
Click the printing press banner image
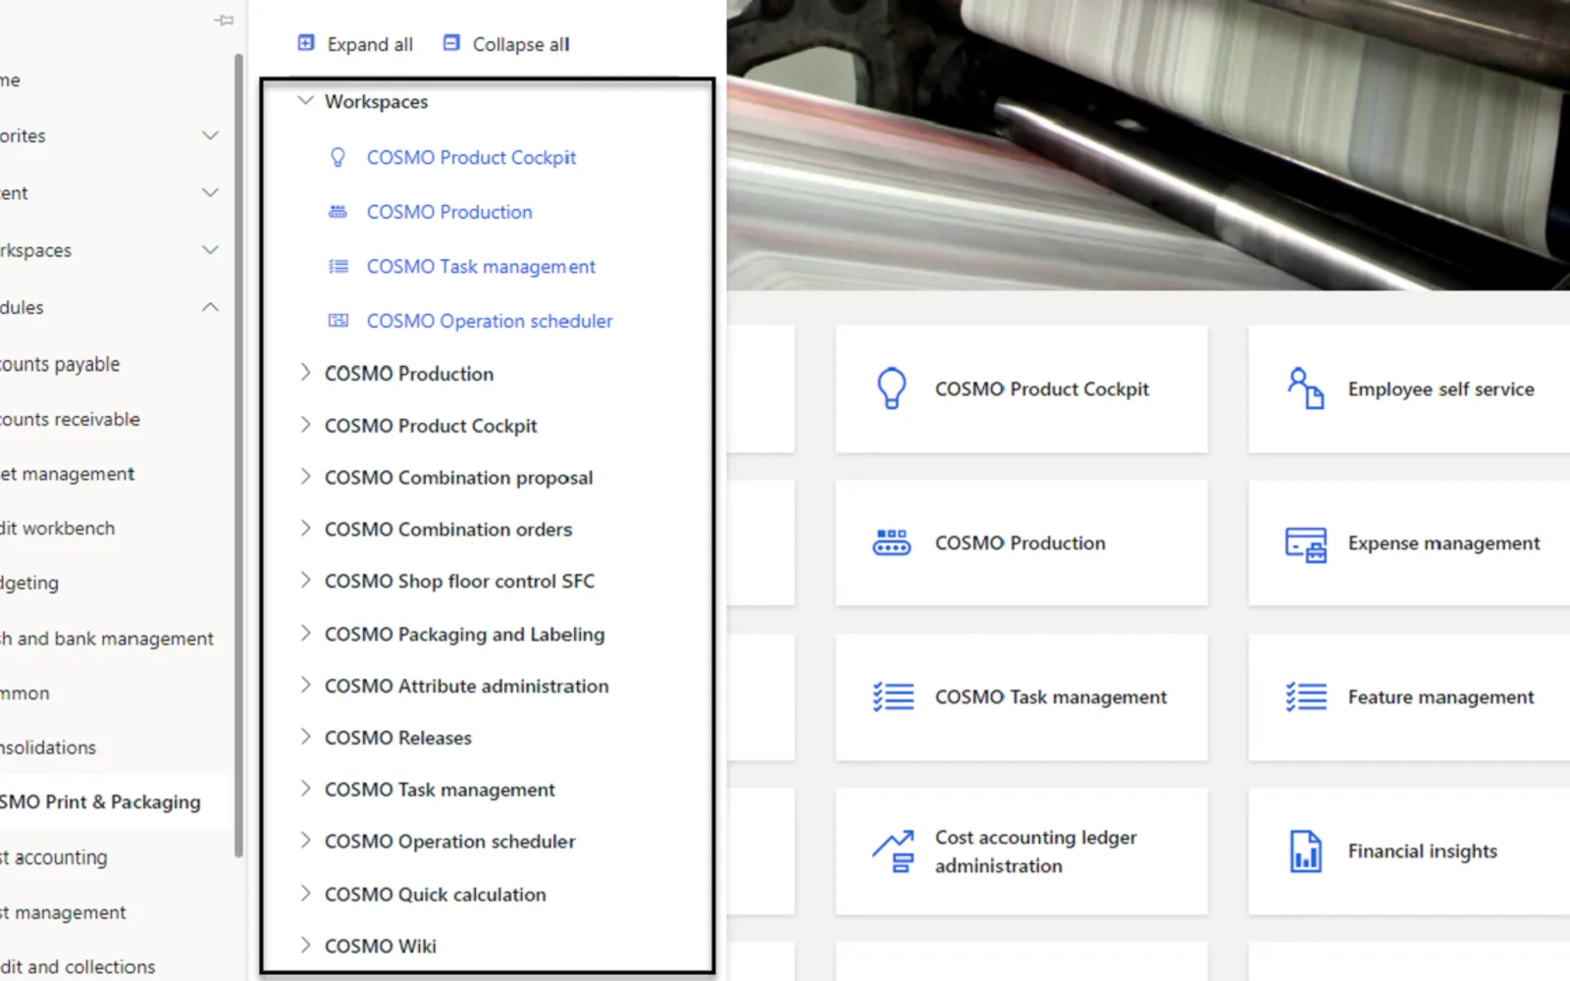1148,144
